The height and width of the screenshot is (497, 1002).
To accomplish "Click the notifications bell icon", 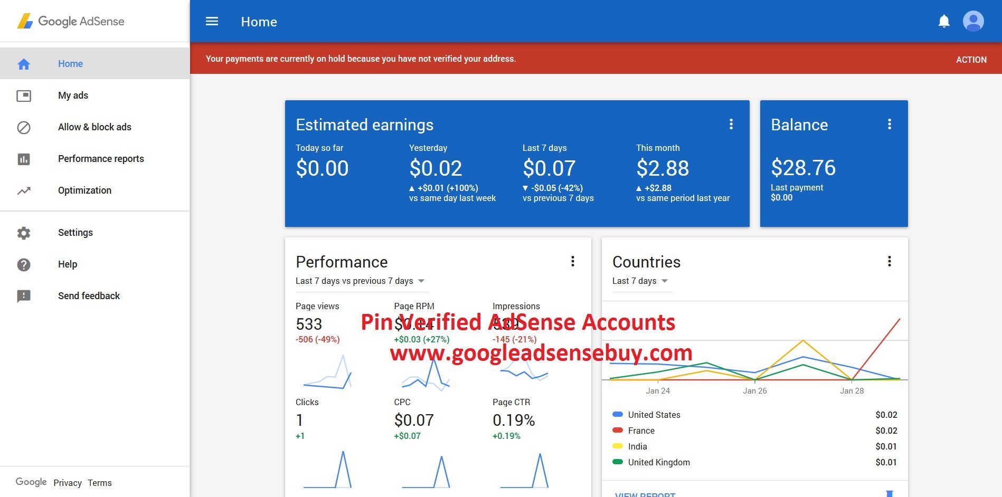I will [944, 22].
